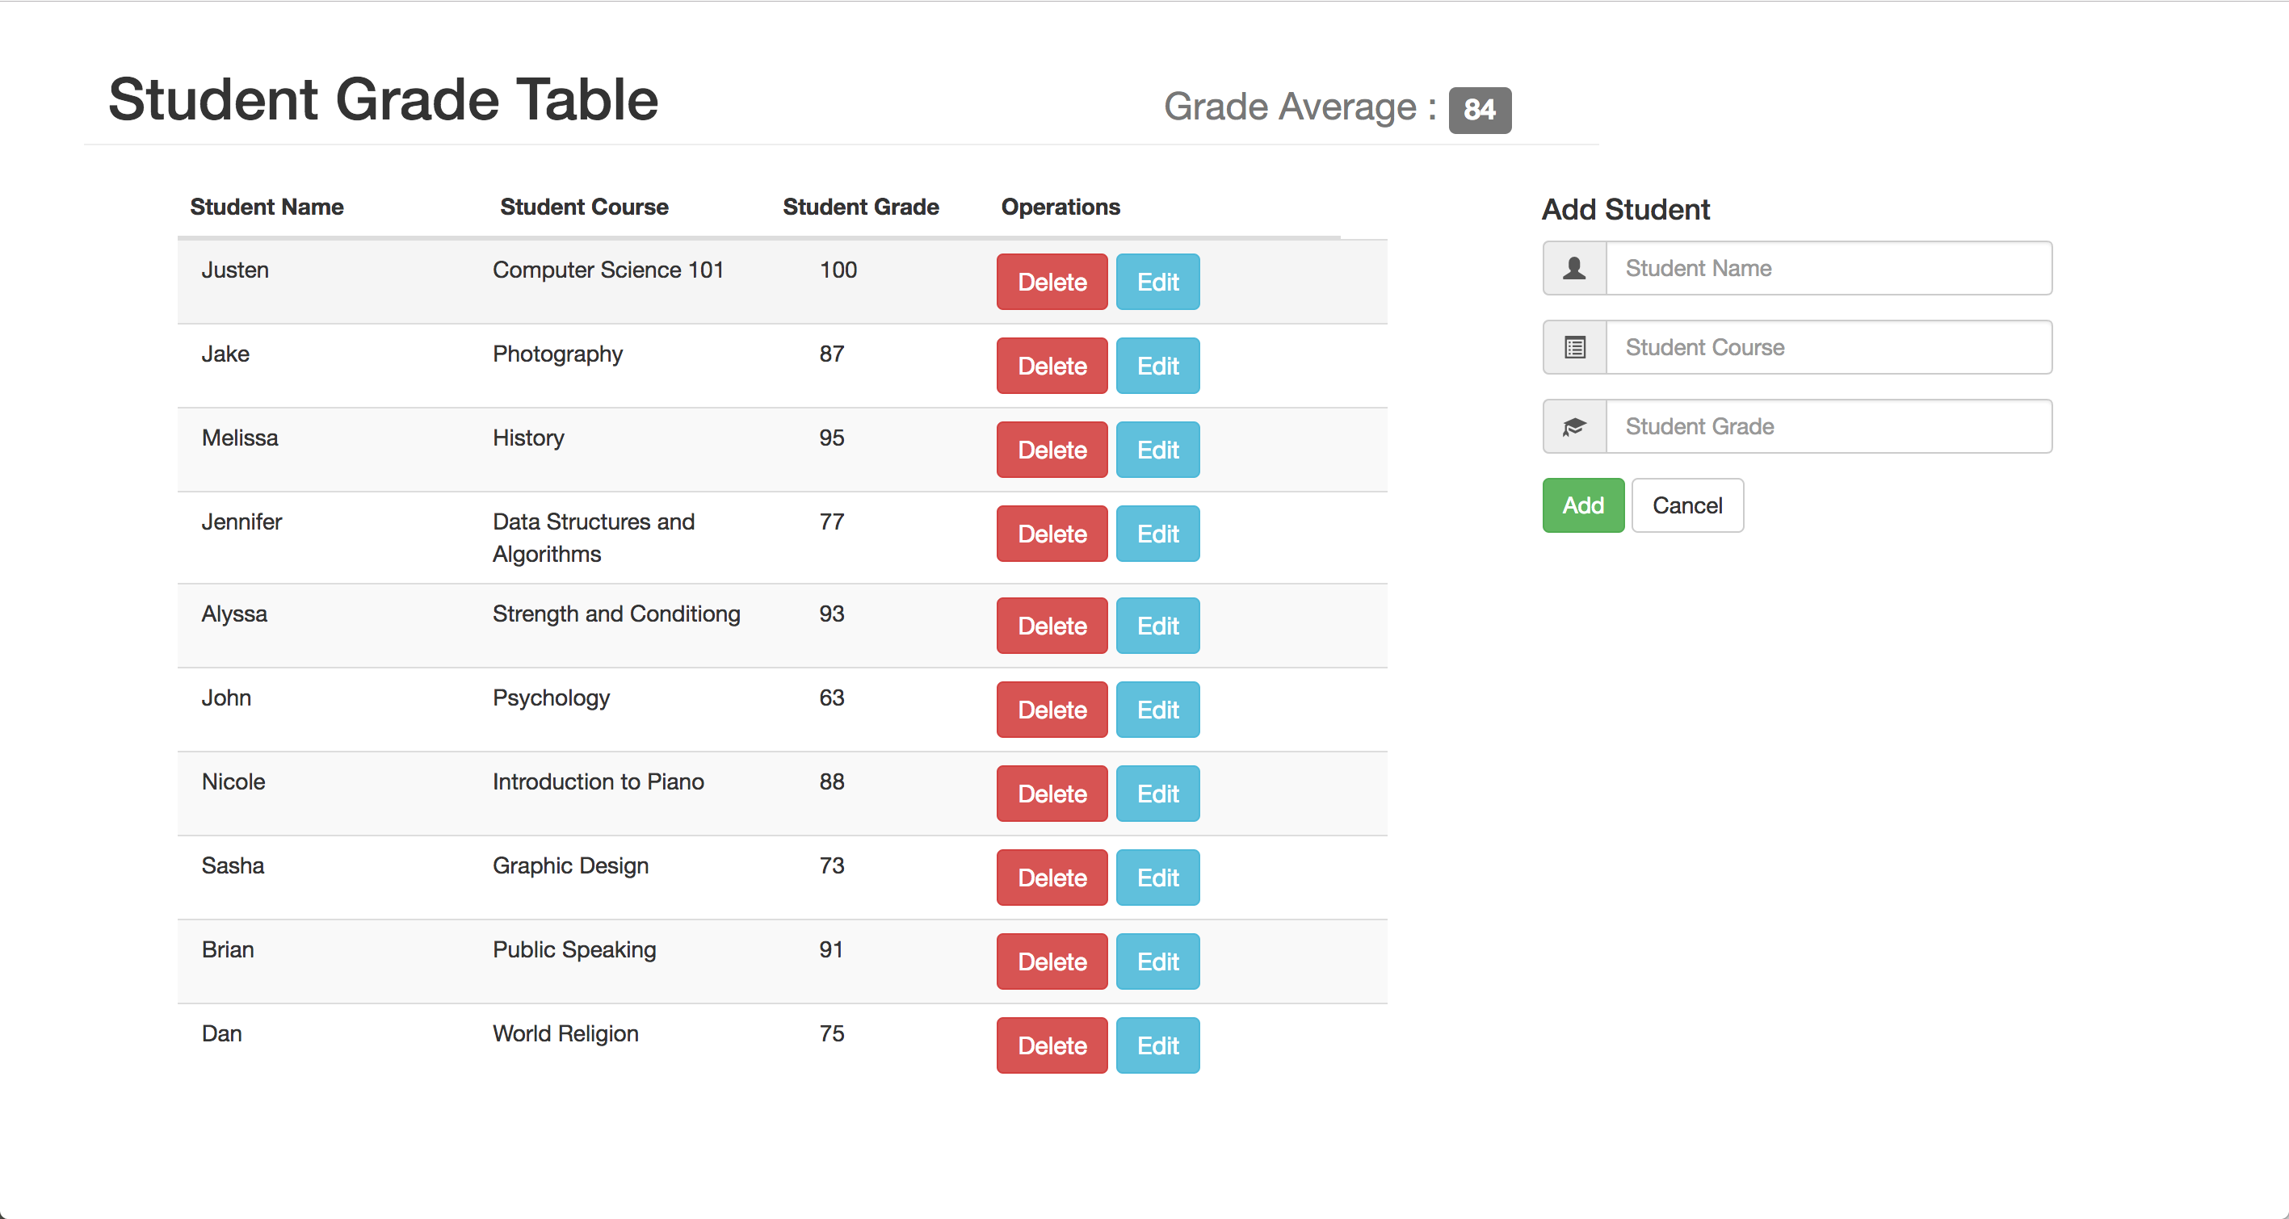
Task: Edit Sasha's Graphic Design entry
Action: tap(1157, 878)
